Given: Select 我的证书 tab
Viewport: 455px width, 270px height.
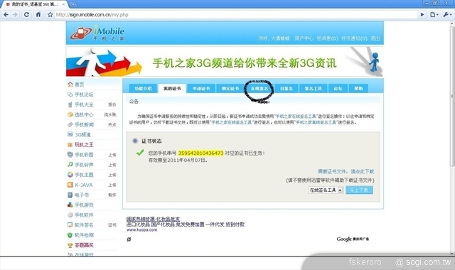Looking at the screenshot, I should click(172, 88).
